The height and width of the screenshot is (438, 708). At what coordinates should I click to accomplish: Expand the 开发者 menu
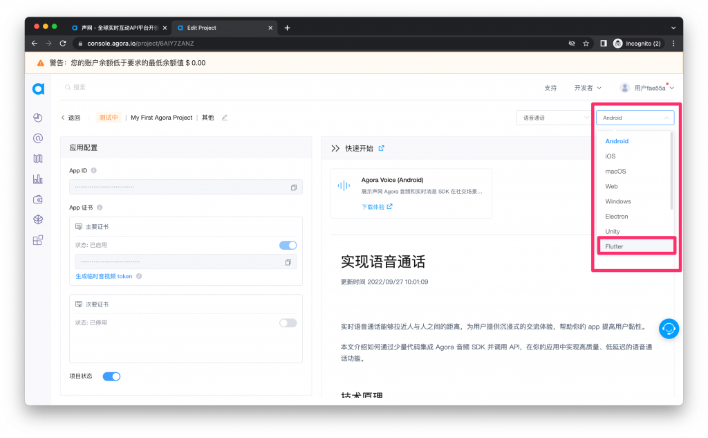588,88
